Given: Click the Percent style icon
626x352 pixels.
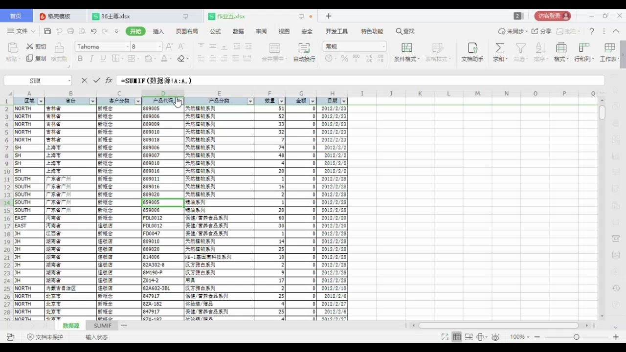Looking at the screenshot, I should pos(344,58).
